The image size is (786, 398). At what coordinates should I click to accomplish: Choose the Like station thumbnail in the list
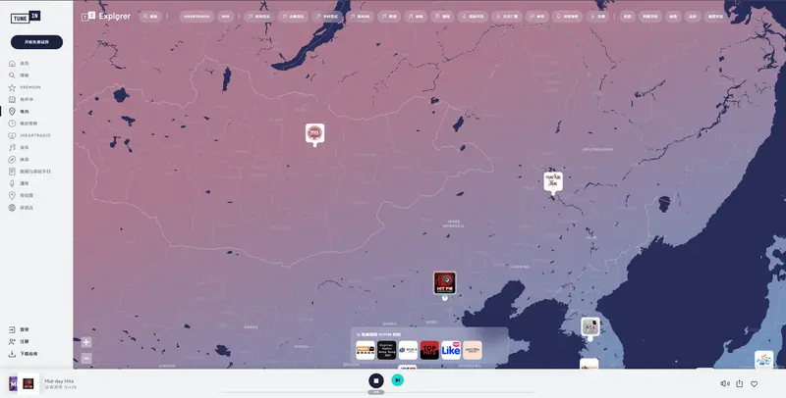451,350
